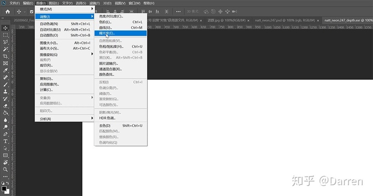
Task: Click the Photoshop logo icon
Action: pyautogui.click(x=4, y=3)
